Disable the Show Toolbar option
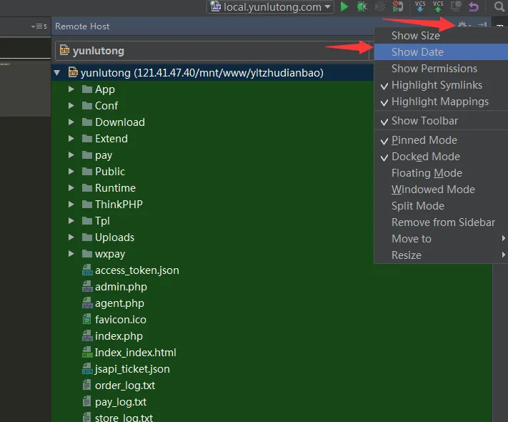 441,121
